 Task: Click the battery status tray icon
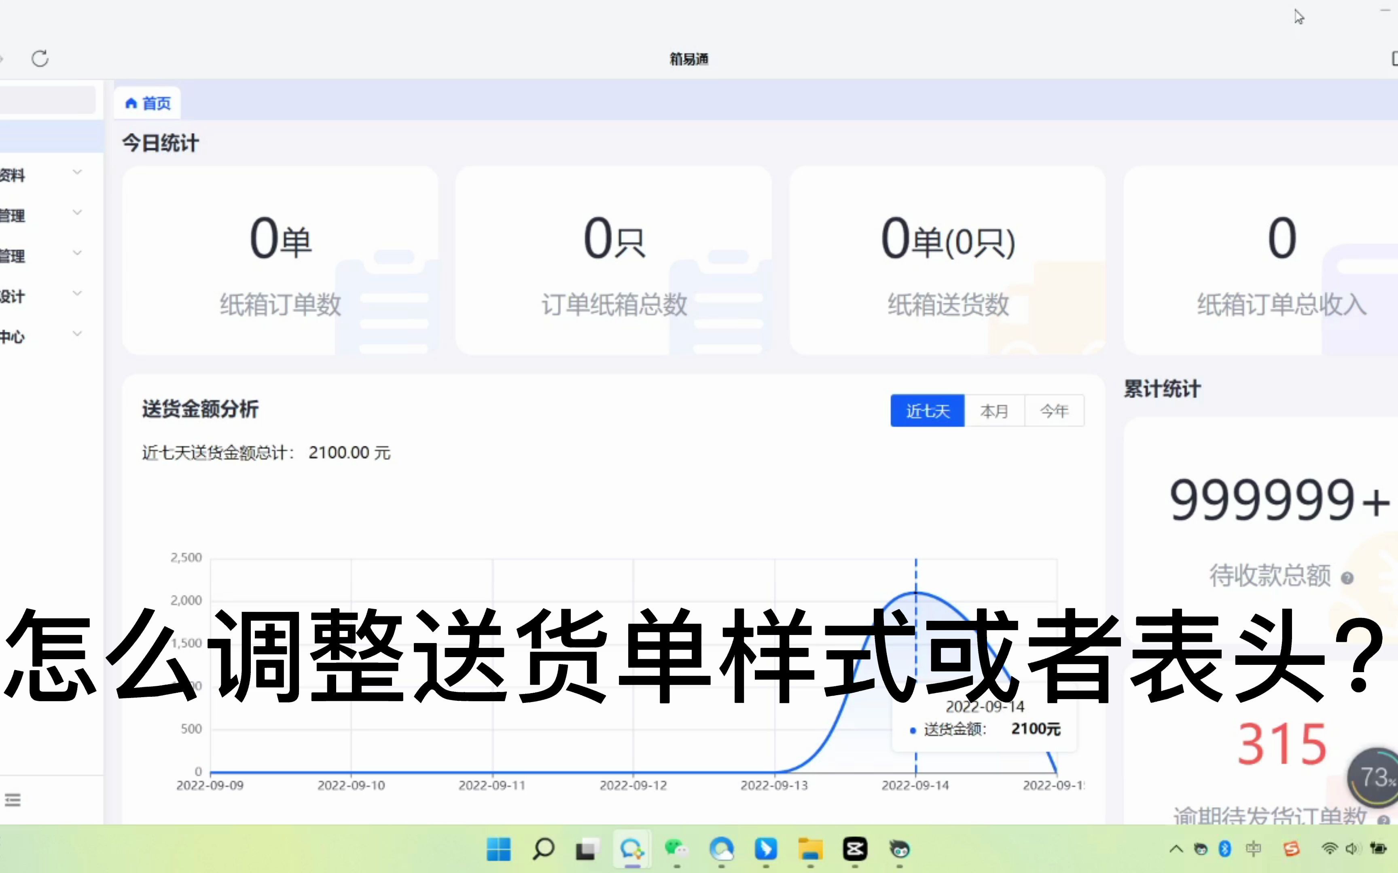[x=1378, y=848]
